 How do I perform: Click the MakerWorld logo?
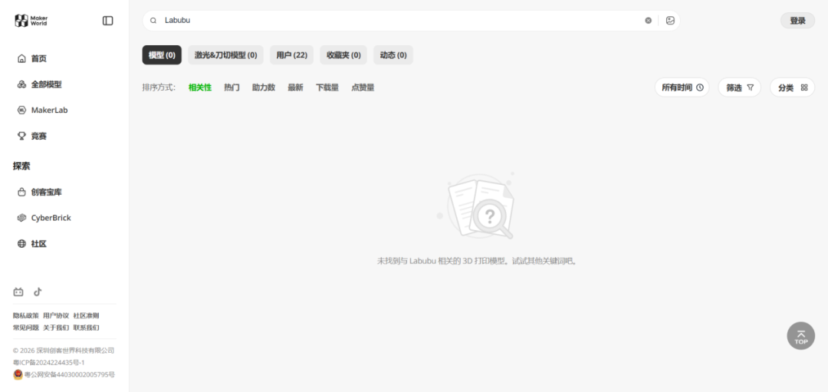(x=31, y=21)
